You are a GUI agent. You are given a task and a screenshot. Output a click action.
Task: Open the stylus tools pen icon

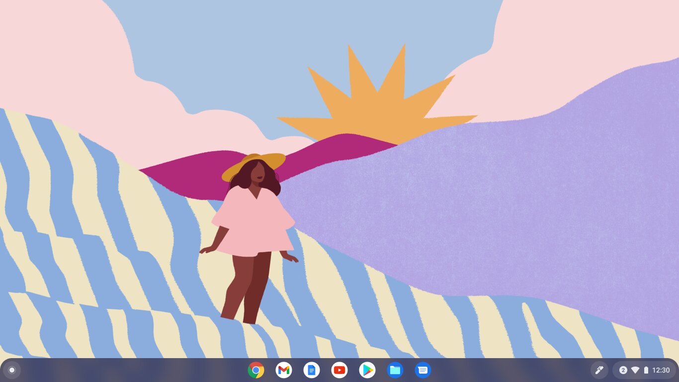pyautogui.click(x=599, y=370)
